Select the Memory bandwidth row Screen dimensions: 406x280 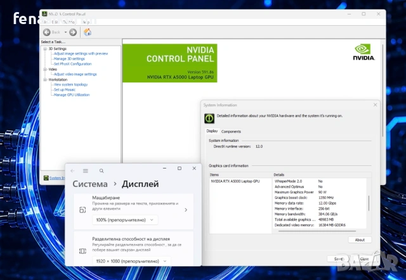(320, 214)
